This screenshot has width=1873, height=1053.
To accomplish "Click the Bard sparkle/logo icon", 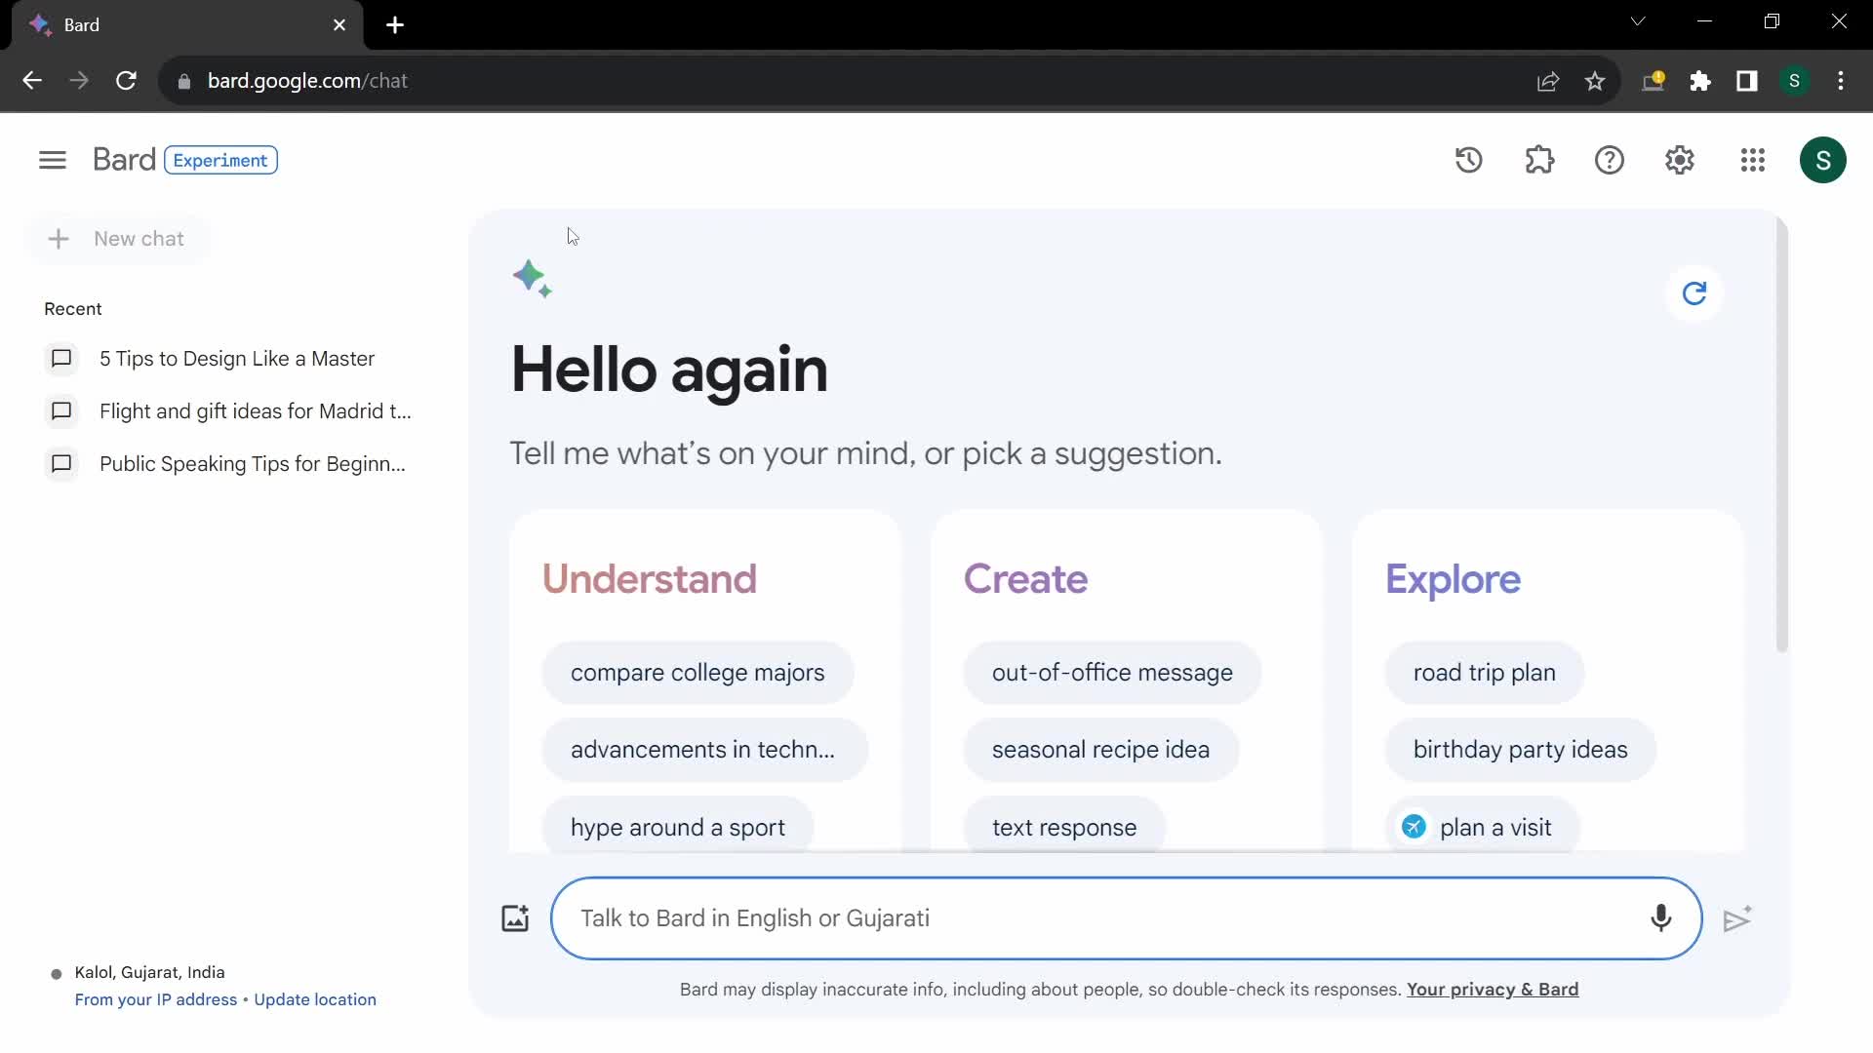I will click(532, 277).
